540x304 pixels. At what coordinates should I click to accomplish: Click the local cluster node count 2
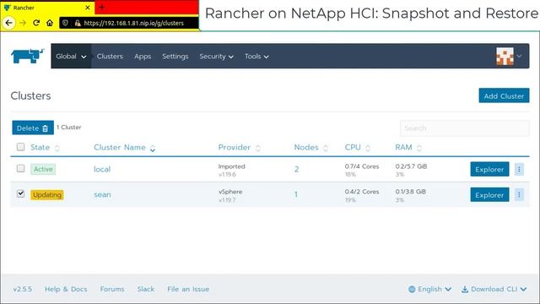[296, 169]
